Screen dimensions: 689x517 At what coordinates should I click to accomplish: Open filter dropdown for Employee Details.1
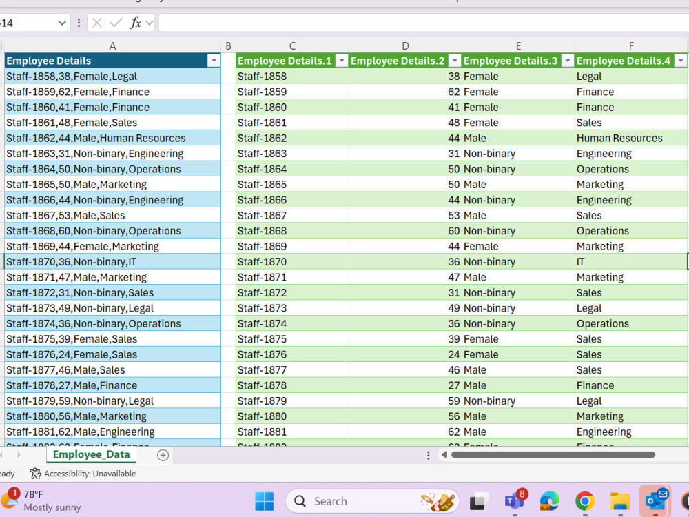point(342,61)
